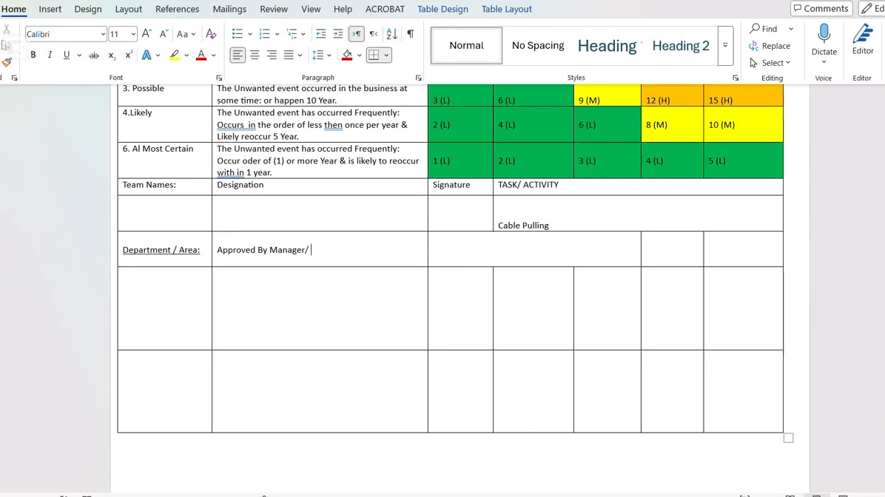
Task: Toggle Underline formatting
Action: tap(67, 55)
